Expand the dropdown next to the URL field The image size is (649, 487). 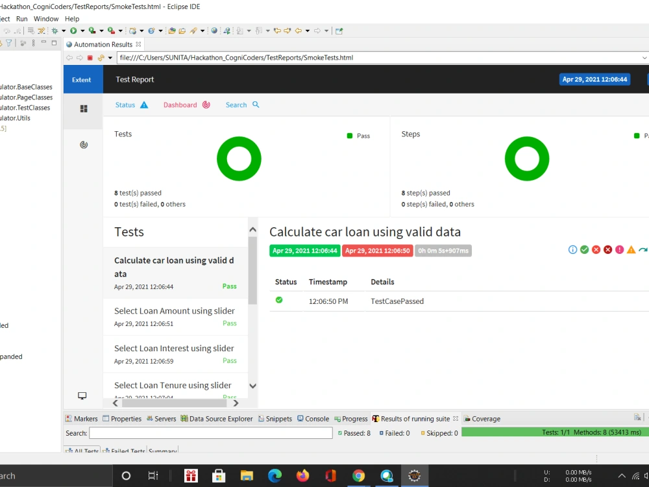[x=646, y=57]
